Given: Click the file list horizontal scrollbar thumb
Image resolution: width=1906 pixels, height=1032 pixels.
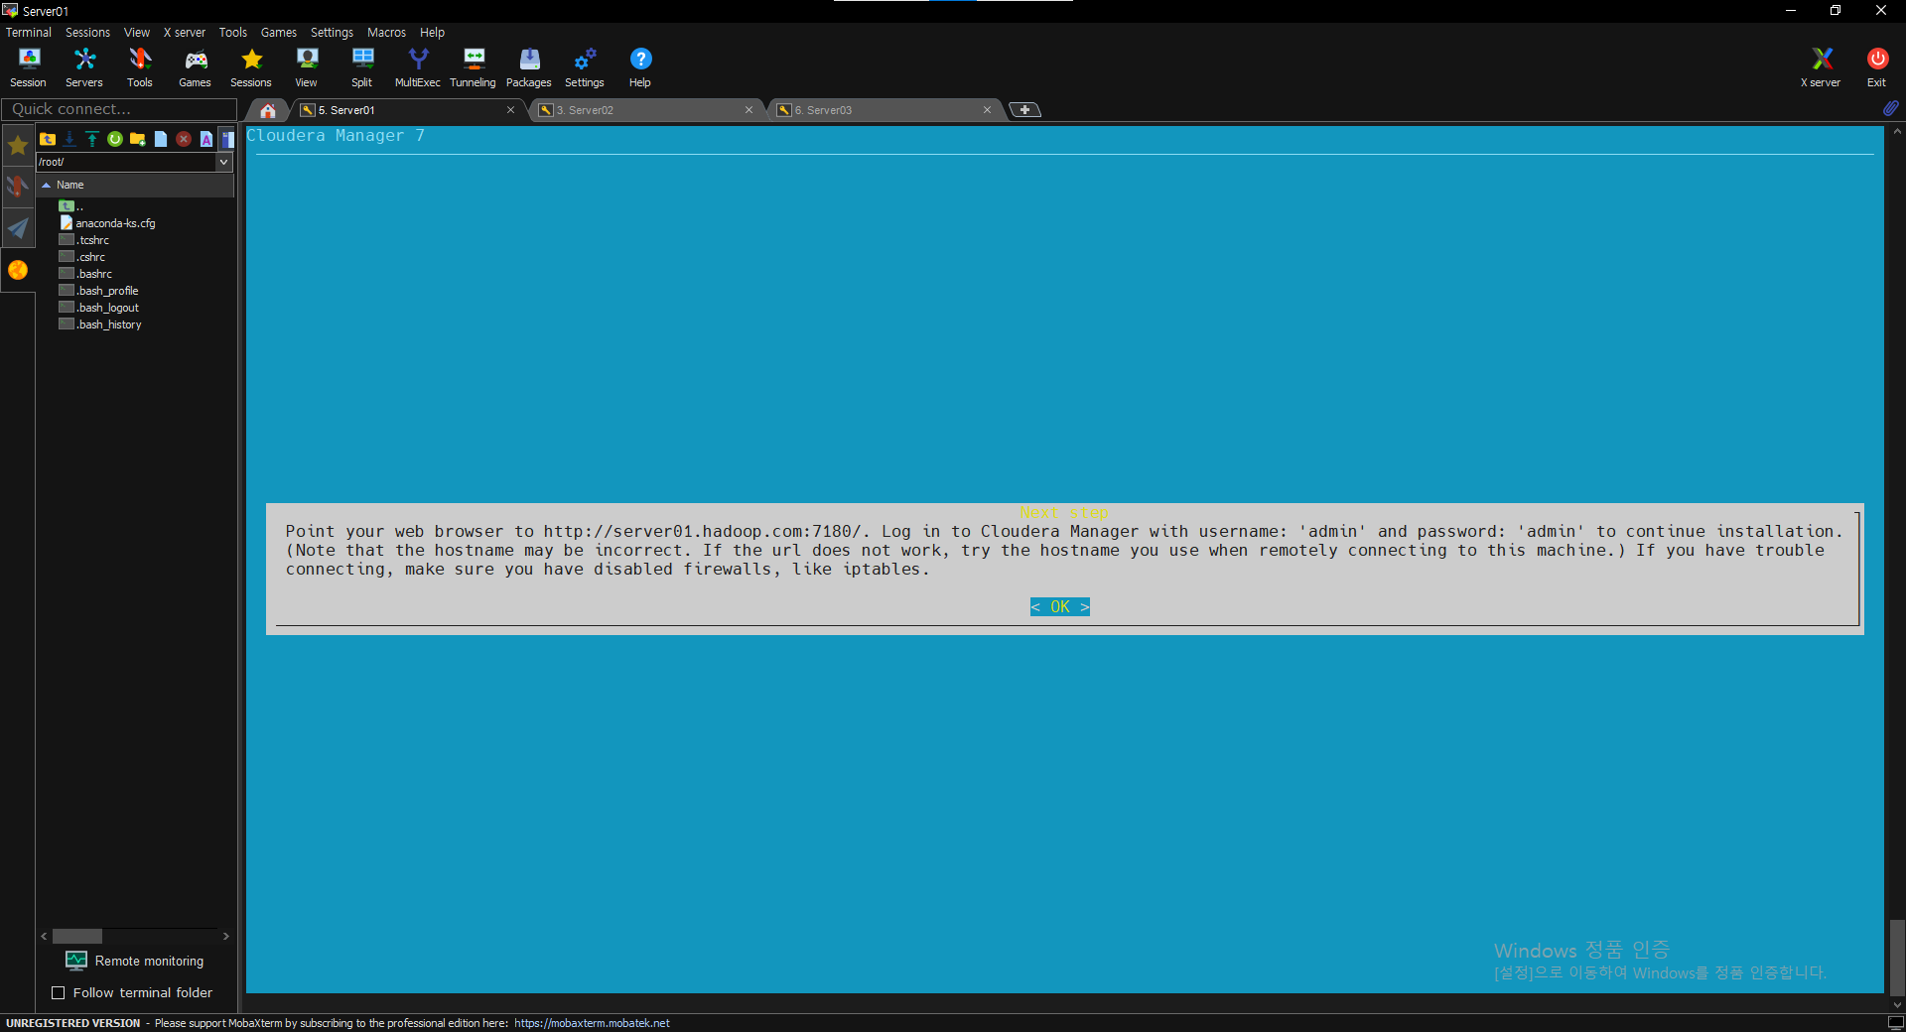Looking at the screenshot, I should [77, 936].
